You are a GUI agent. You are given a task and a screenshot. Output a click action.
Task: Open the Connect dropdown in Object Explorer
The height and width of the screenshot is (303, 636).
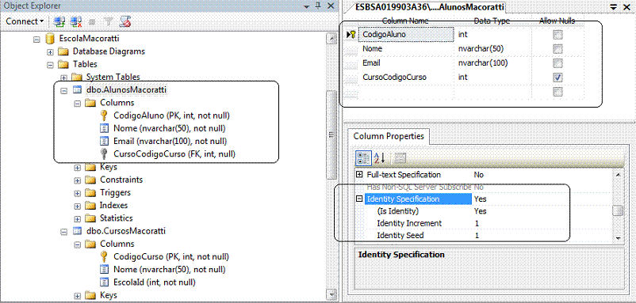[25, 21]
